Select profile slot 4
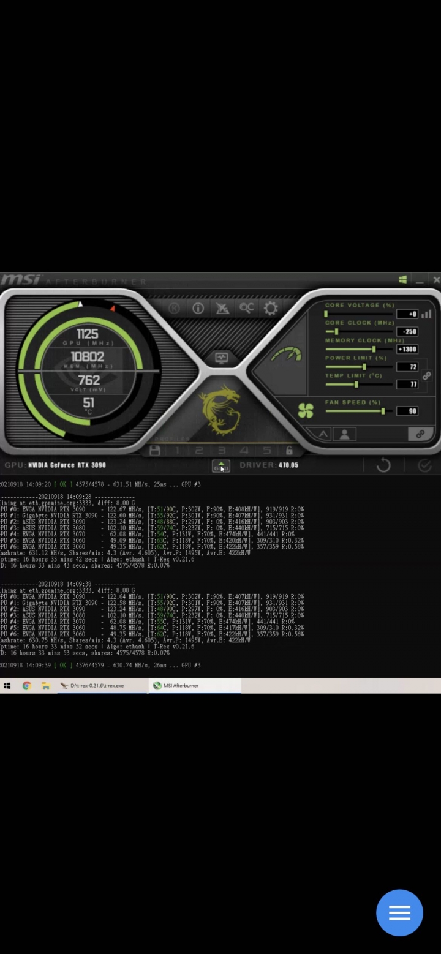441x954 pixels. point(244,451)
